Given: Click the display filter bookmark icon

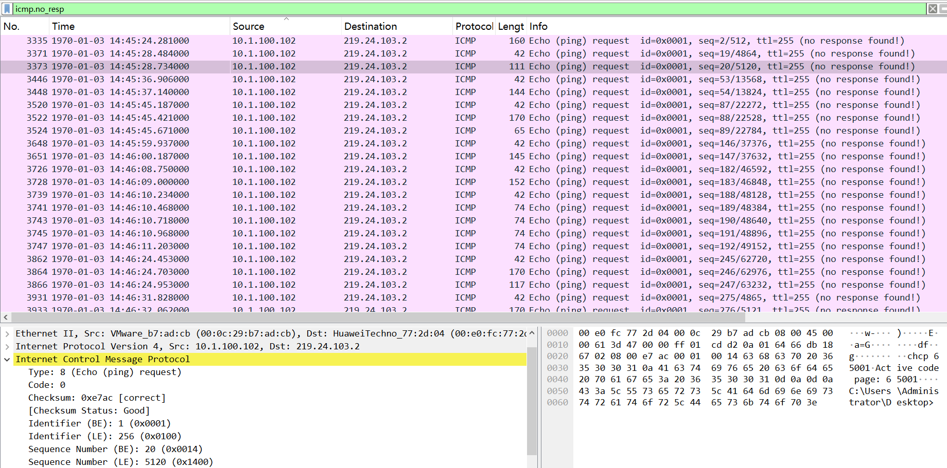Looking at the screenshot, I should (7, 9).
